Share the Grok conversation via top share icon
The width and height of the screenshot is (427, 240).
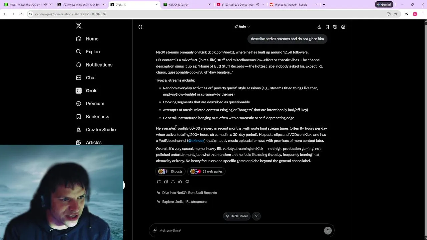(319, 27)
